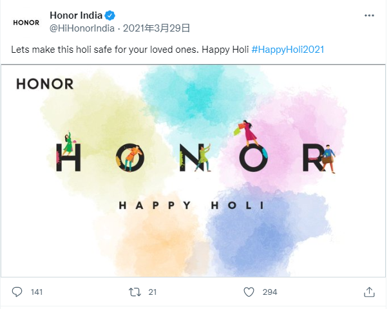Click the retweet count 21

(153, 292)
